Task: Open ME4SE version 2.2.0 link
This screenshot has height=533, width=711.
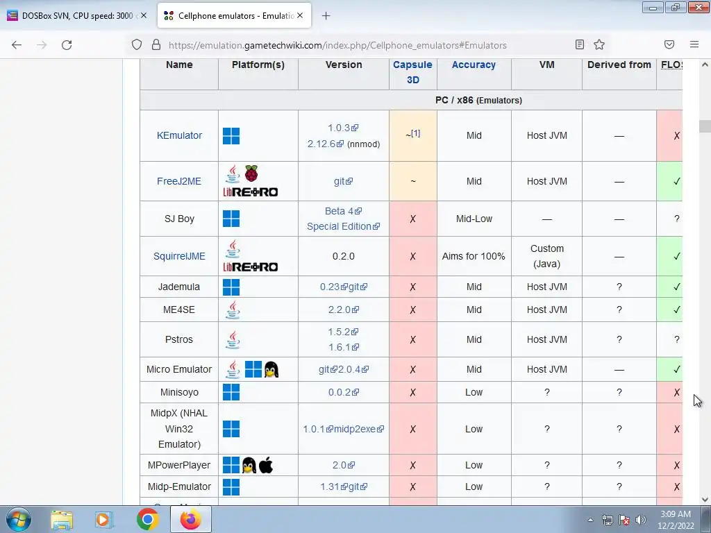Action: pos(343,310)
